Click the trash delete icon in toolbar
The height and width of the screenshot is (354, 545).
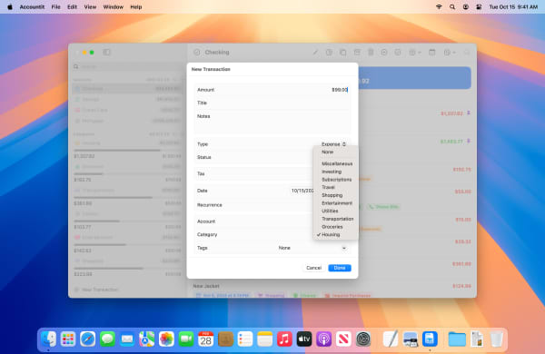point(371,53)
